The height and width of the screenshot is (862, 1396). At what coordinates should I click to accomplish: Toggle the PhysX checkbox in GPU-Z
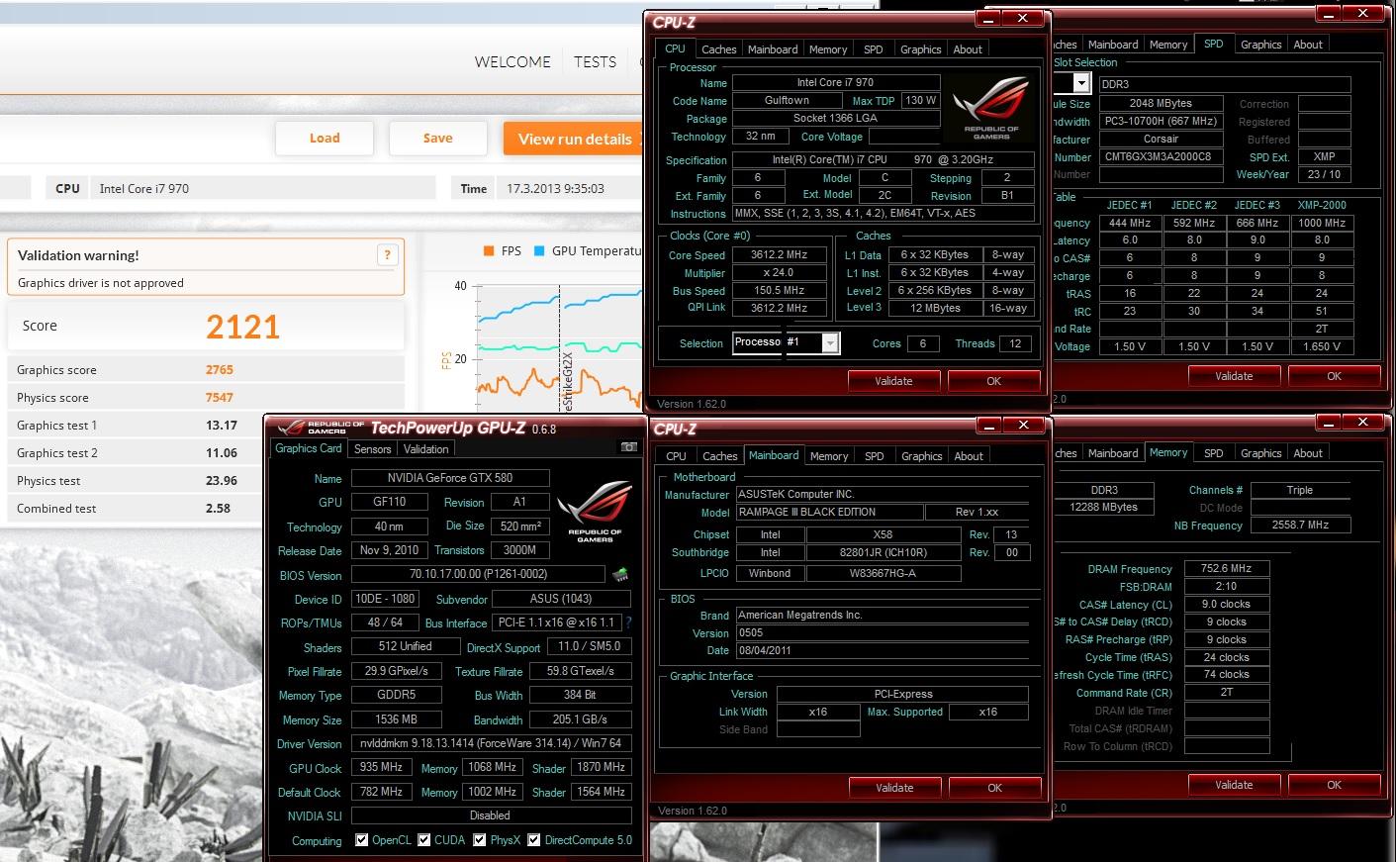[480, 840]
